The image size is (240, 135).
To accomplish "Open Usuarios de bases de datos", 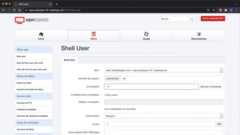I will click(34, 89).
